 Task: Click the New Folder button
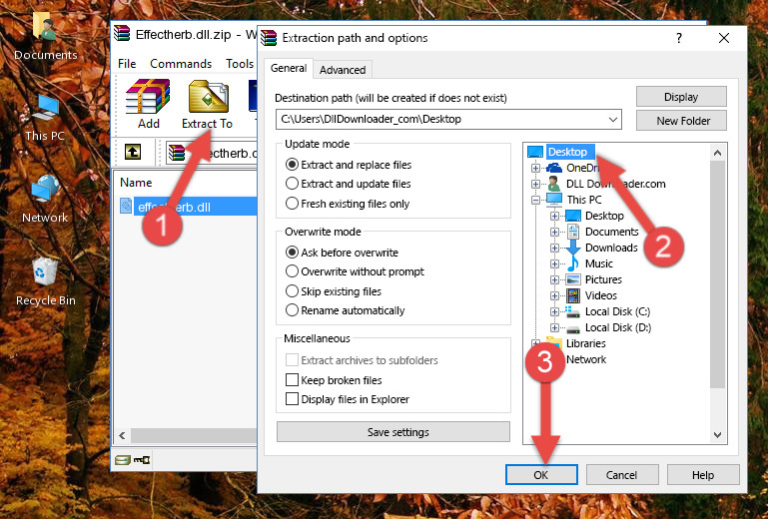tap(681, 121)
